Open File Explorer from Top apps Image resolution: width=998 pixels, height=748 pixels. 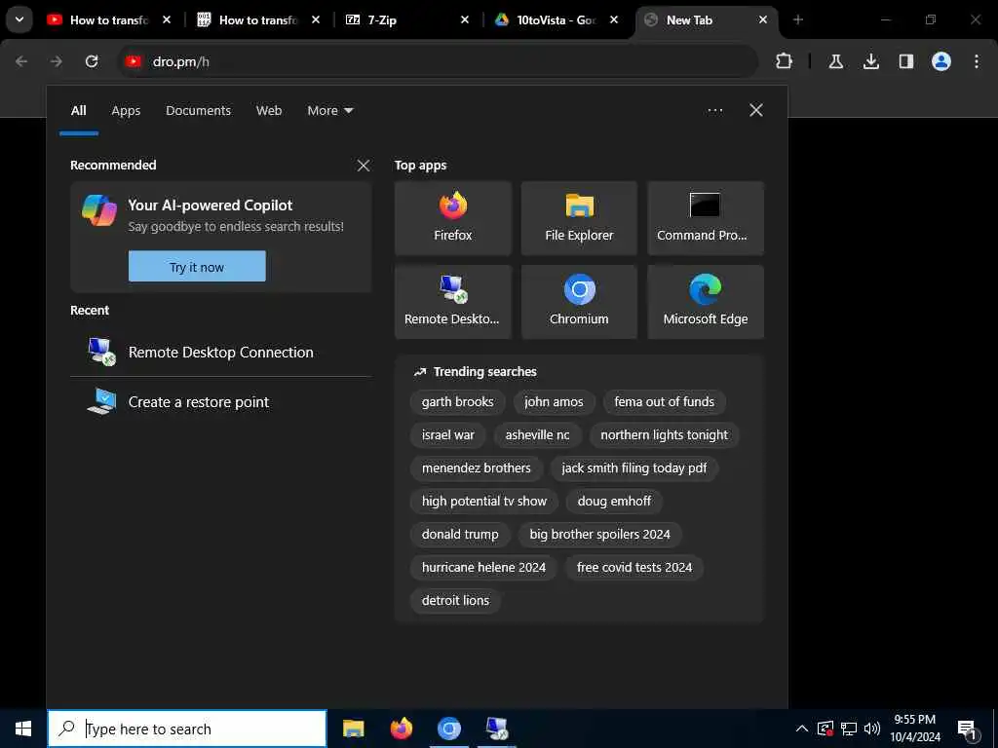pos(579,218)
